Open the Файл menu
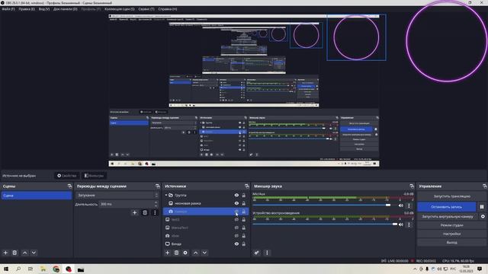 tap(8, 9)
